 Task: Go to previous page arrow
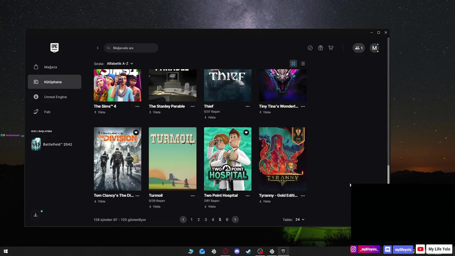(183, 220)
